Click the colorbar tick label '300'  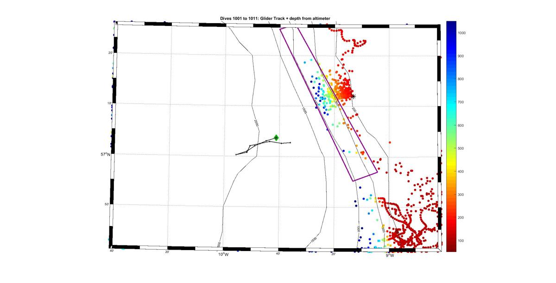coord(461,195)
